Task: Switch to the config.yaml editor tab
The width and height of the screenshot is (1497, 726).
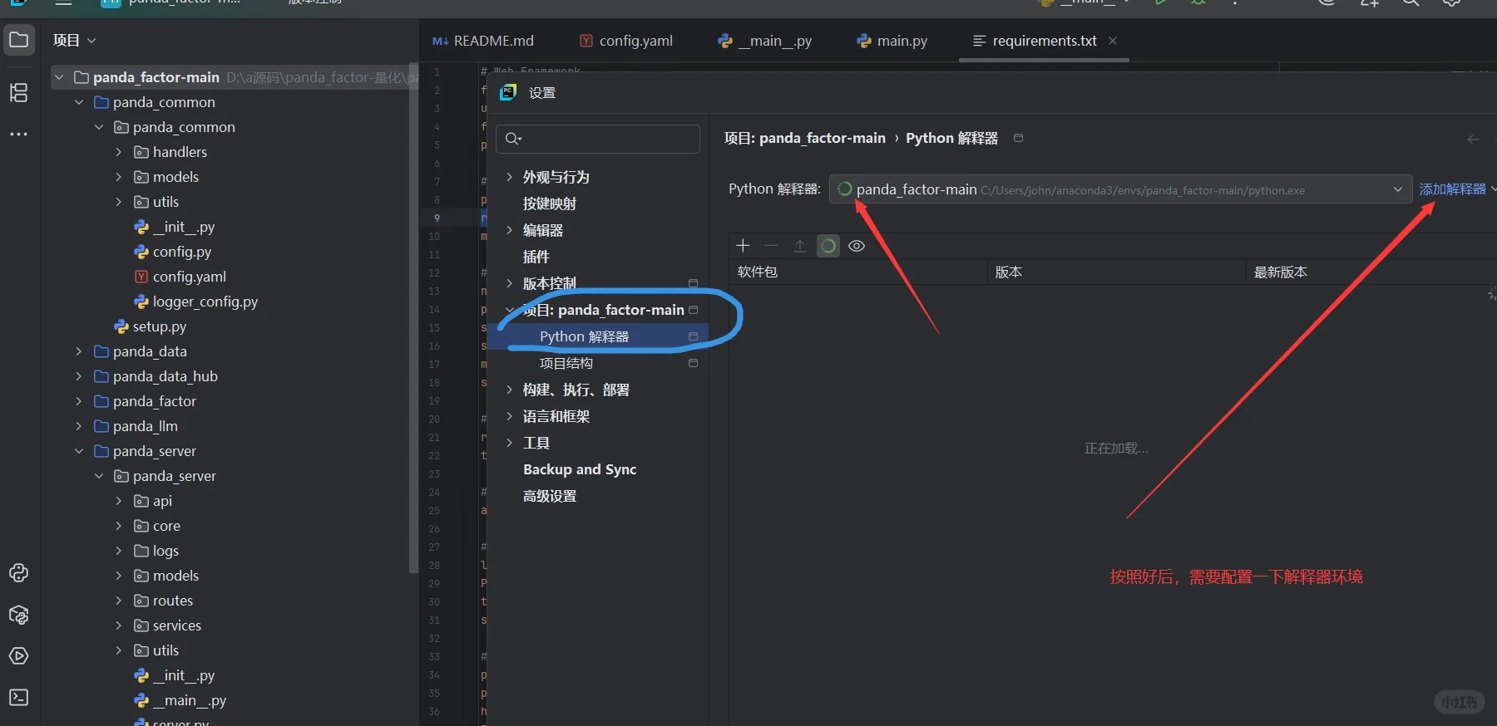Action: pos(626,41)
